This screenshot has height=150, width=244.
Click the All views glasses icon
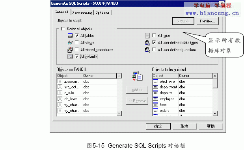point(70,43)
